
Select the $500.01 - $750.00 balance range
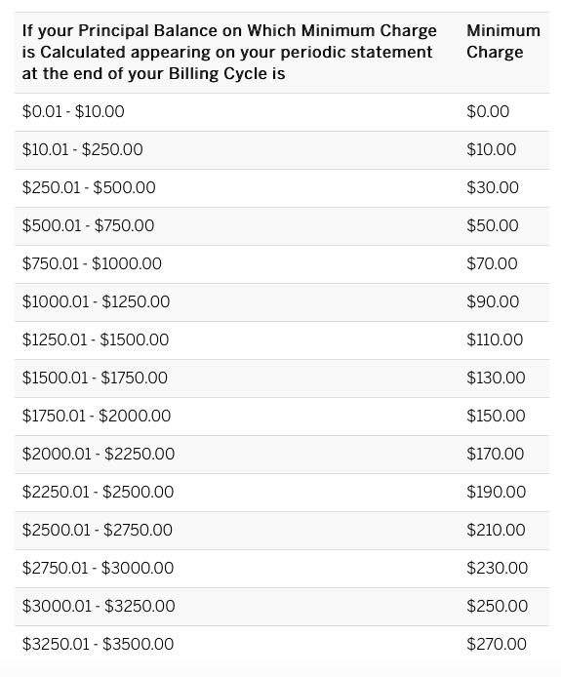coord(88,225)
